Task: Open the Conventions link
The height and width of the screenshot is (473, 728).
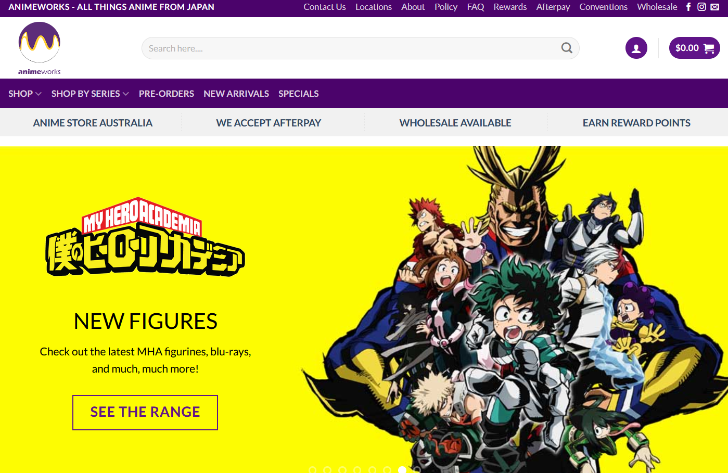Action: pos(603,7)
